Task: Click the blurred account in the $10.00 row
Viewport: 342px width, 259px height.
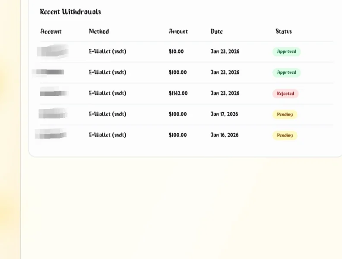Action: click(x=53, y=51)
